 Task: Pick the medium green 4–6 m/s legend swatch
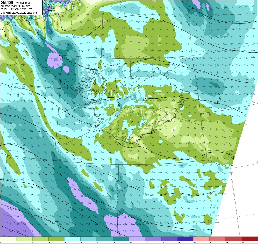pyautogui.click(x=40, y=239)
